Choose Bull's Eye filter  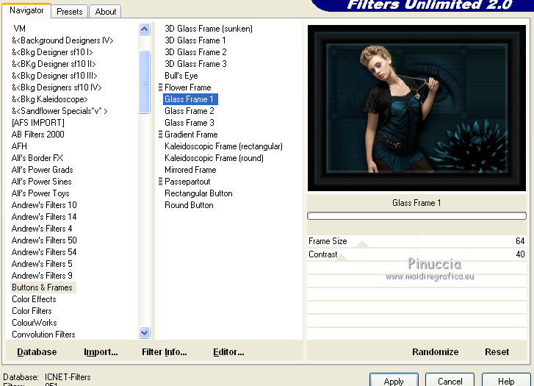tap(181, 76)
